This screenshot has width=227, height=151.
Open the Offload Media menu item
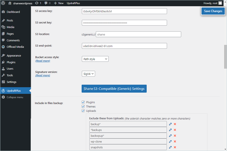(x=15, y=47)
